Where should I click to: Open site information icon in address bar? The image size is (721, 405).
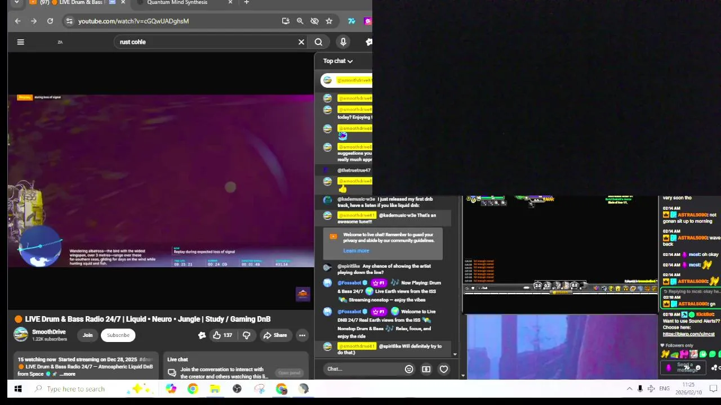[69, 21]
